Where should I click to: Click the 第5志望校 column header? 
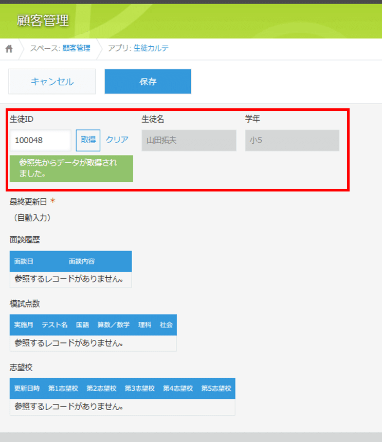pyautogui.click(x=216, y=389)
